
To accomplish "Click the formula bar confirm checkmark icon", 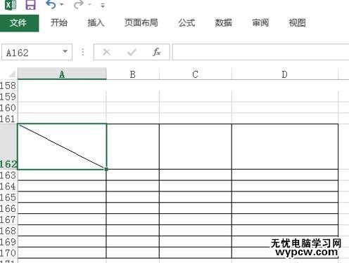I will click(x=132, y=52).
